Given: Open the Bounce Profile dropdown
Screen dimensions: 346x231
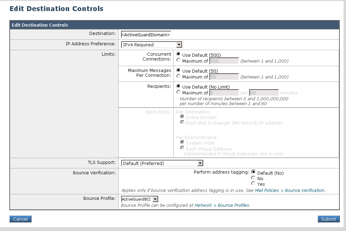Looking at the screenshot, I should (x=139, y=199).
